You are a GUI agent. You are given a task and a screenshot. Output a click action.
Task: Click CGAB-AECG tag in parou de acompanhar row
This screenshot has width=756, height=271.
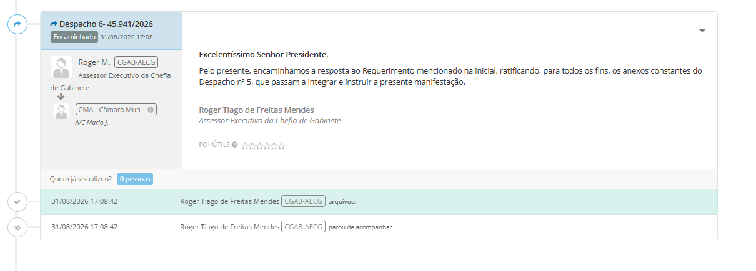pyautogui.click(x=303, y=227)
